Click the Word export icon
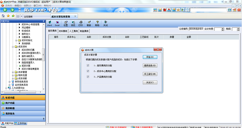Image resolution: width=242 pixels, height=128 pixels. coord(50,23)
